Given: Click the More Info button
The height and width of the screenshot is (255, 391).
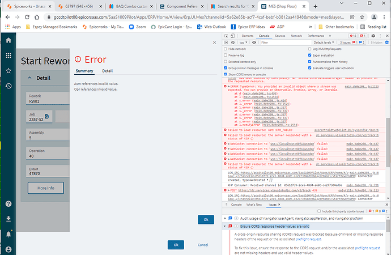Looking at the screenshot, I should click(46, 188).
